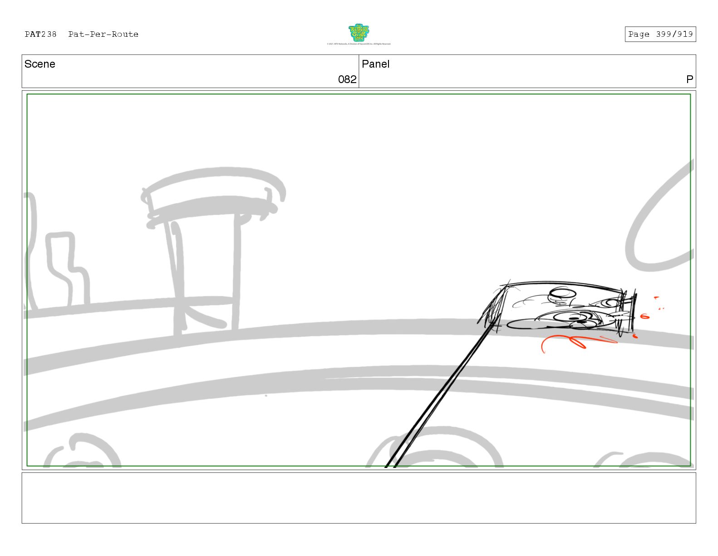
Task: Select the "PAT238" episode code text
Action: (41, 34)
